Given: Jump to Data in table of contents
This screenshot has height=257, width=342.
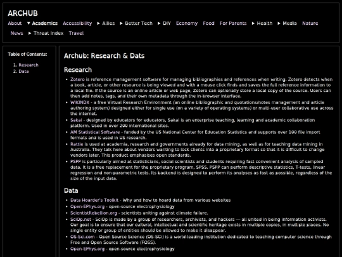Looking at the screenshot, I should point(23,71).
